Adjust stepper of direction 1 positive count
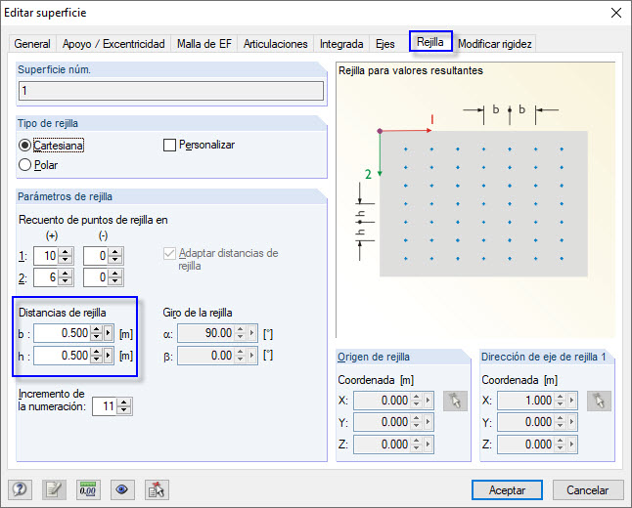 (66, 256)
